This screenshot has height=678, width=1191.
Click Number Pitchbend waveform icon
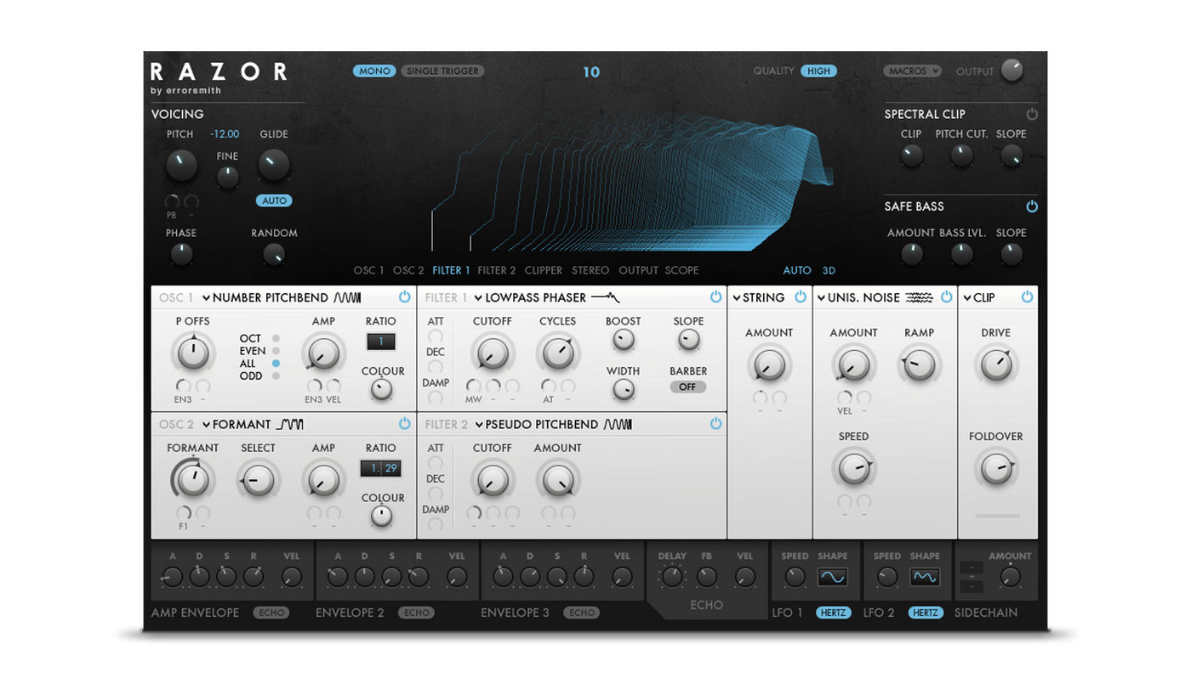coord(347,297)
